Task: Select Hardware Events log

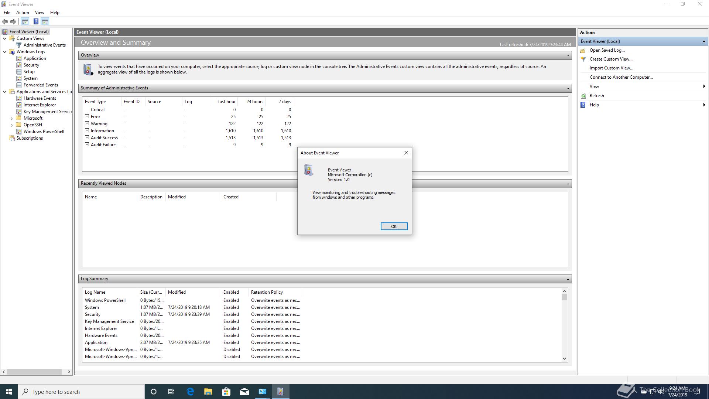Action: [40, 98]
